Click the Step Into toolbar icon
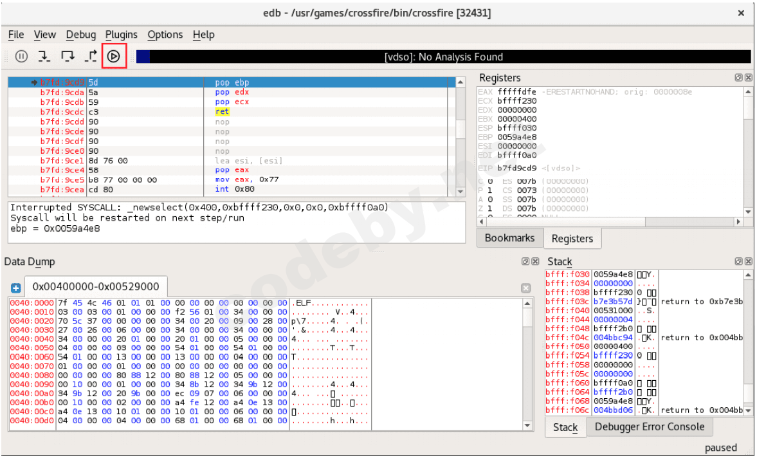The width and height of the screenshot is (757, 458). pyautogui.click(x=44, y=57)
